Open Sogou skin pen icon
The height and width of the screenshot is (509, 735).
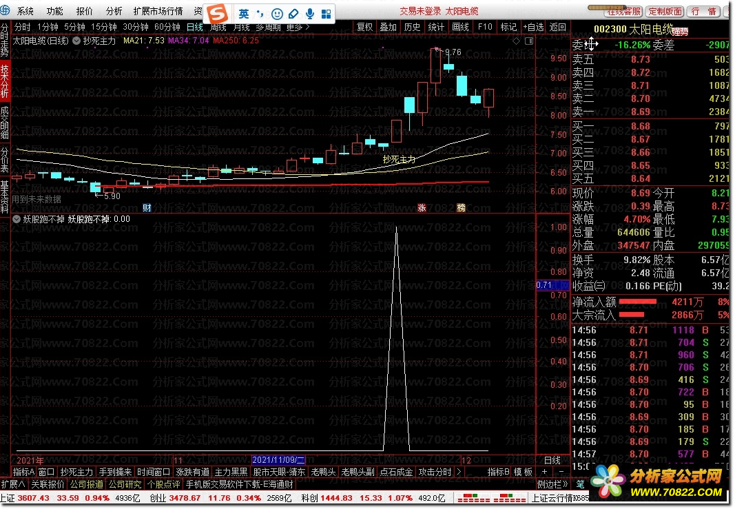point(293,14)
